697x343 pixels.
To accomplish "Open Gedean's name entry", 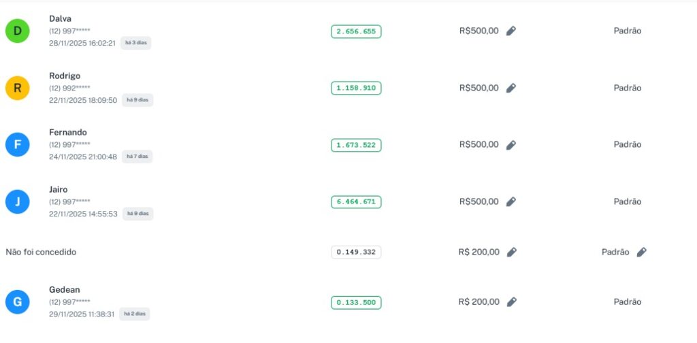I will [x=65, y=290].
